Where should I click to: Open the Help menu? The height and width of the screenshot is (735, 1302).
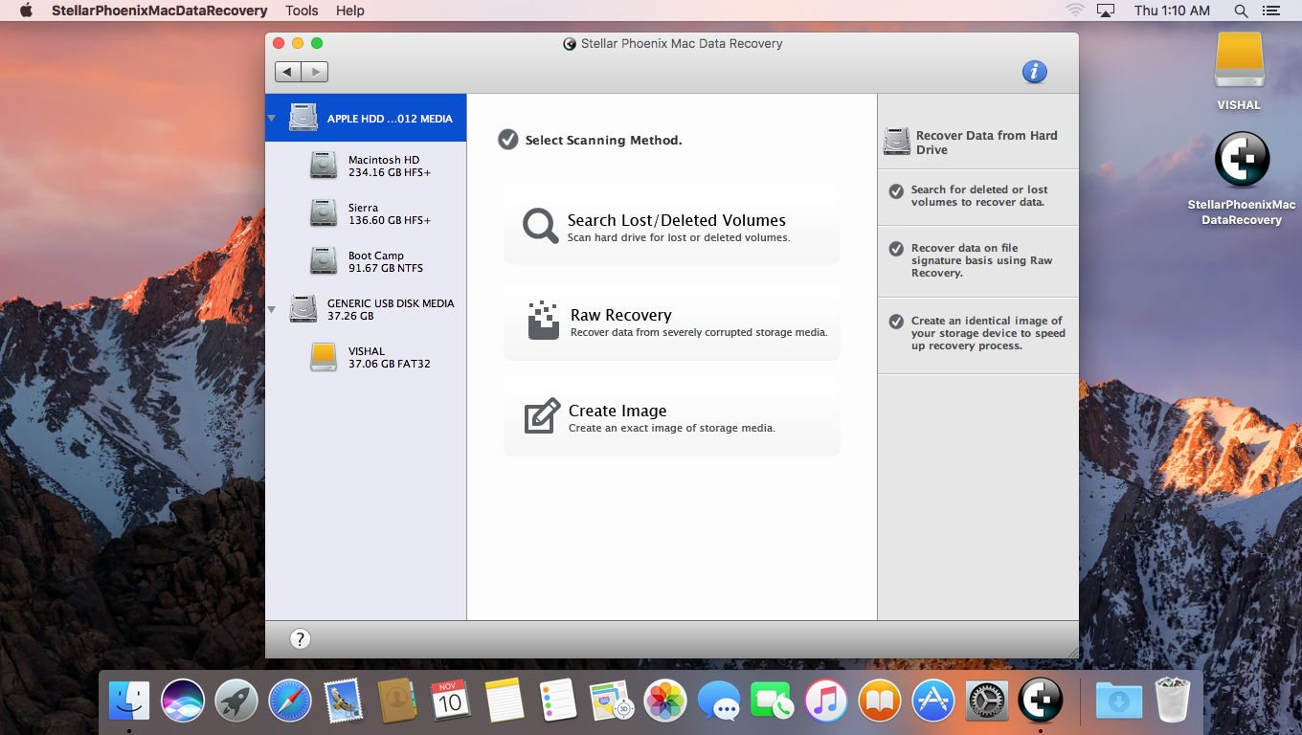click(x=350, y=11)
